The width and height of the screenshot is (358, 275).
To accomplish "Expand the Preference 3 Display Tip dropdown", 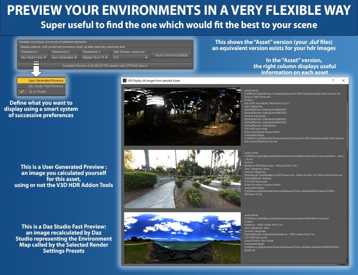I will point(95,58).
